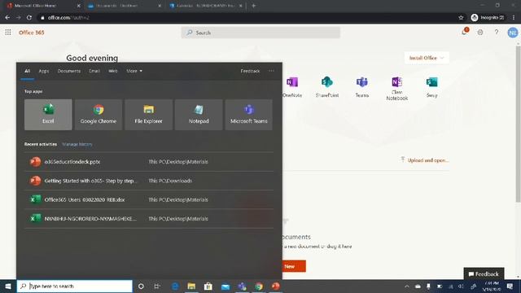Open more options ellipsis in search panel
The width and height of the screenshot is (521, 293).
tap(271, 71)
